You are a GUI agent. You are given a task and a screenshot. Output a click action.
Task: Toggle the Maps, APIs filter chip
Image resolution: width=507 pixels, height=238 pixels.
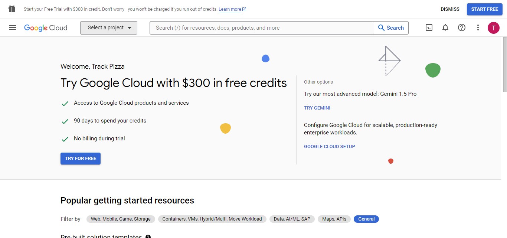pos(334,219)
